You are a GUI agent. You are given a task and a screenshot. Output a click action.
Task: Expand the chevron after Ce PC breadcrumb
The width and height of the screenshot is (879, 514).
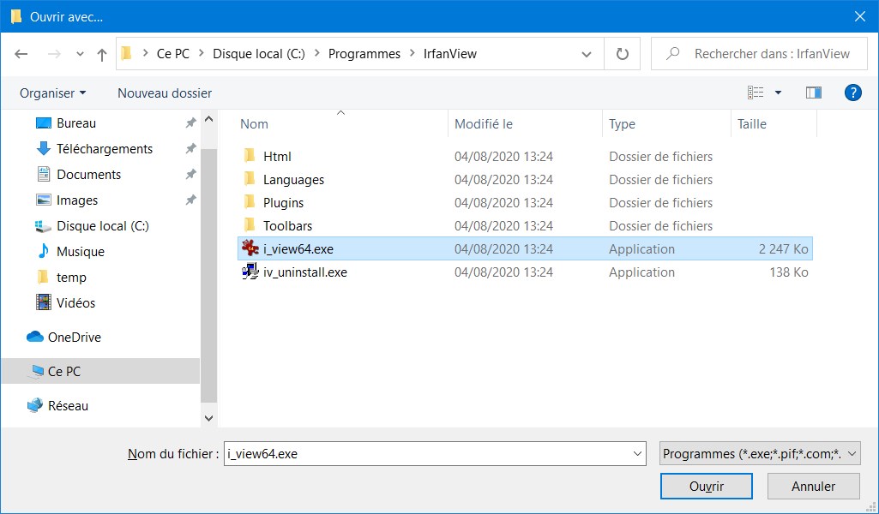point(202,54)
